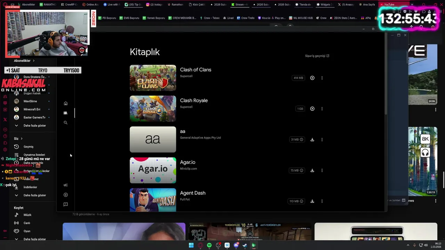Open Sipariş geçmişi order history link
The width and height of the screenshot is (445, 250).
click(x=317, y=56)
